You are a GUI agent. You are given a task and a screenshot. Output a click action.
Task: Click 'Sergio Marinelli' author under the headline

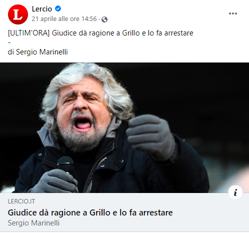coord(33,223)
